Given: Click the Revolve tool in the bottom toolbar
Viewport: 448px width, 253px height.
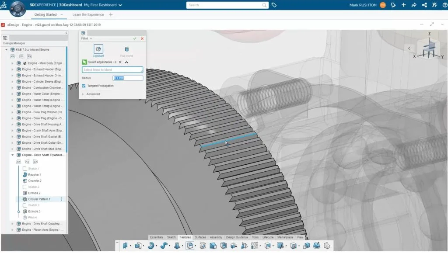Looking at the screenshot, I should (151, 246).
